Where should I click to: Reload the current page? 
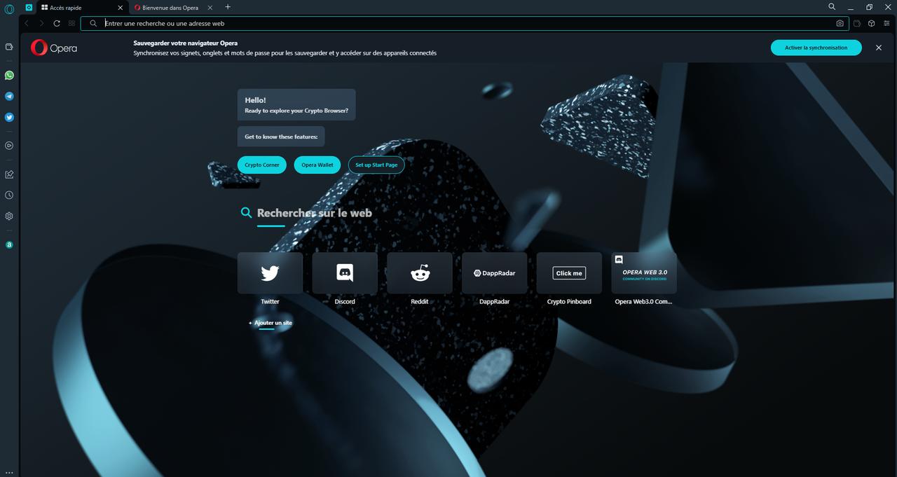56,23
